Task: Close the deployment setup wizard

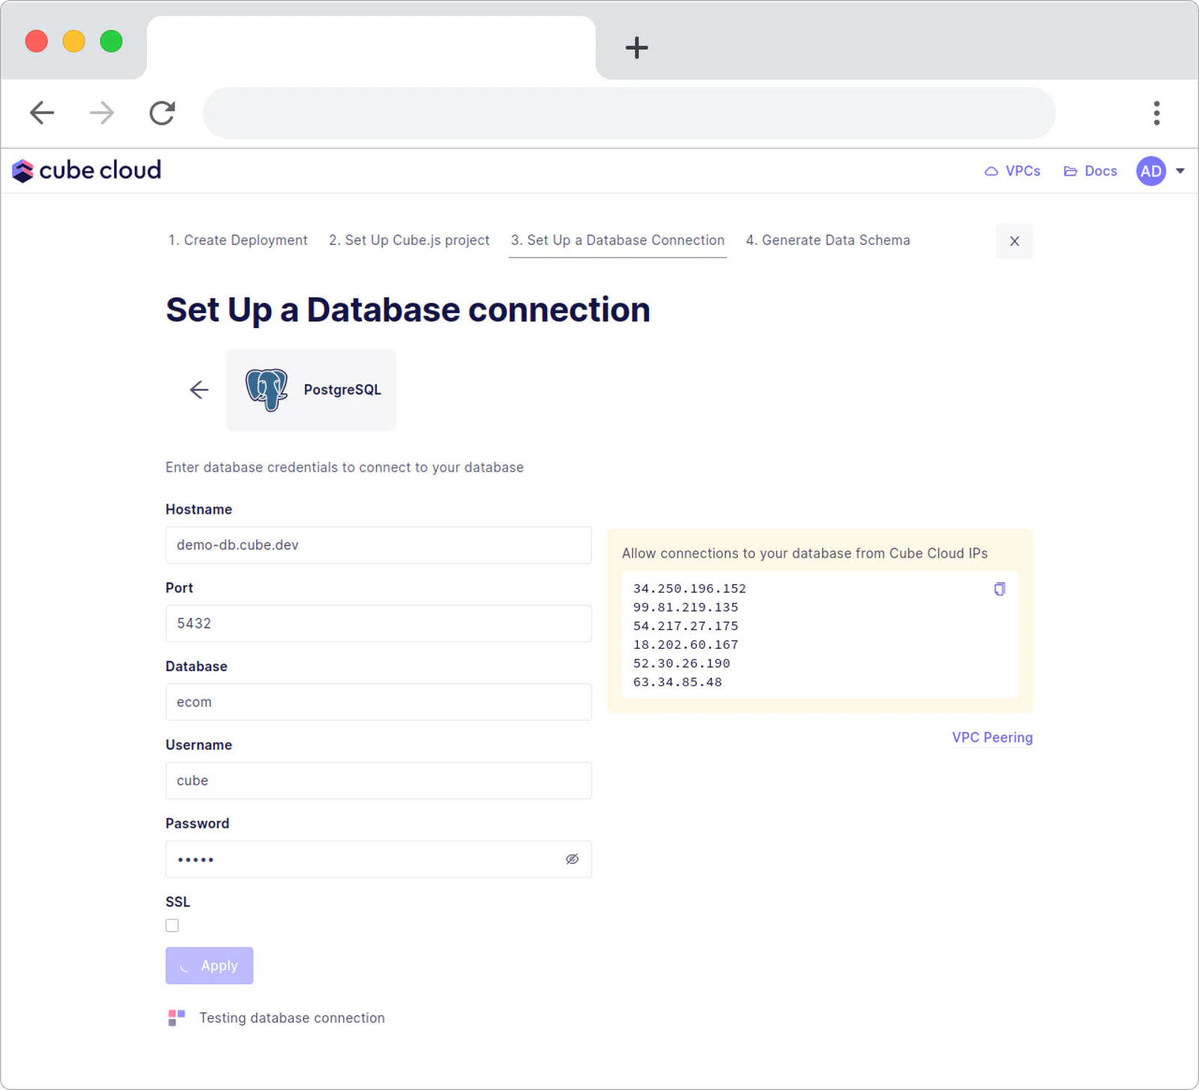Action: [x=1015, y=241]
